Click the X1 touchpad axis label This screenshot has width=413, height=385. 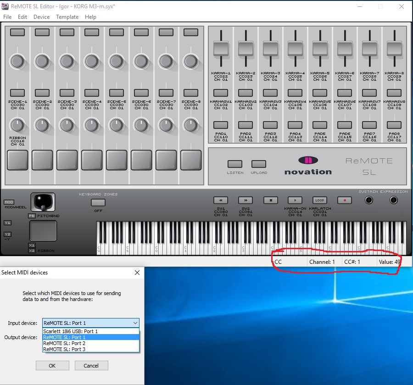pos(32,245)
